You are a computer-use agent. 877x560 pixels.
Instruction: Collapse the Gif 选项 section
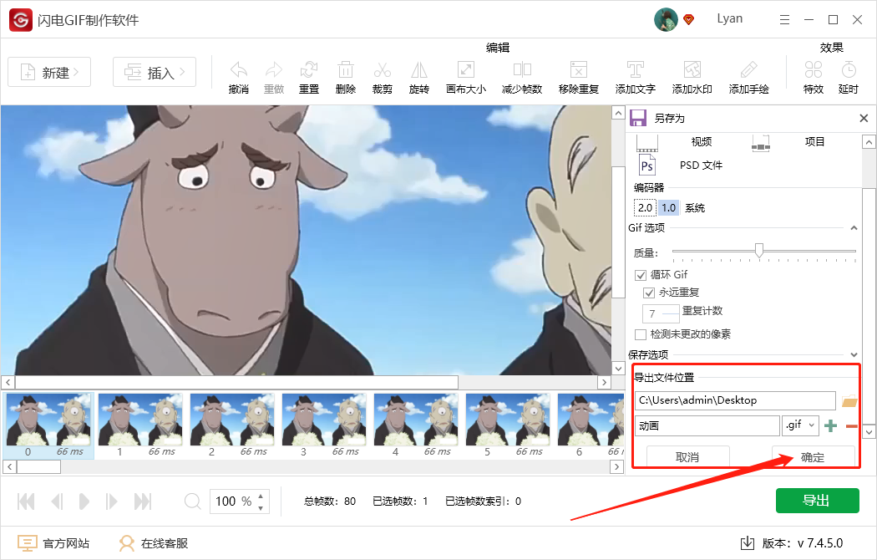[x=854, y=227]
